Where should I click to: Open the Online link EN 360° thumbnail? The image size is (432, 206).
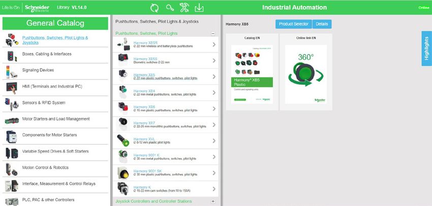click(x=306, y=74)
